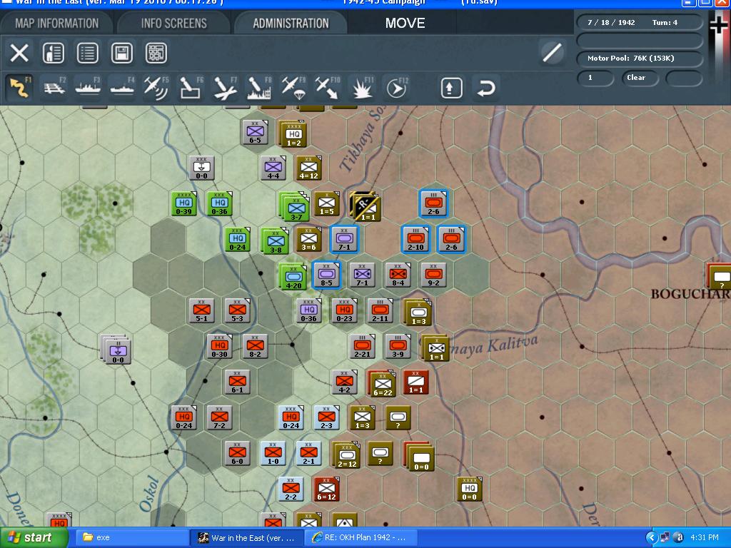This screenshot has width=731, height=548.
Task: Select the highlighted 8-5 panzer counter
Action: point(326,275)
